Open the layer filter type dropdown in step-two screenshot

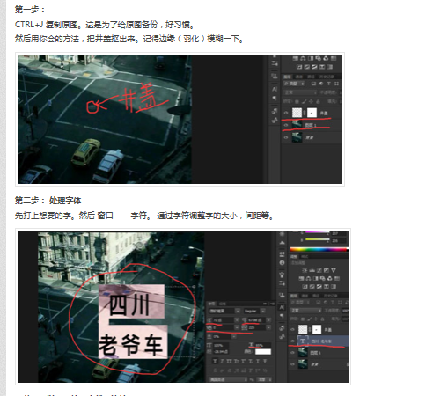(x=299, y=302)
